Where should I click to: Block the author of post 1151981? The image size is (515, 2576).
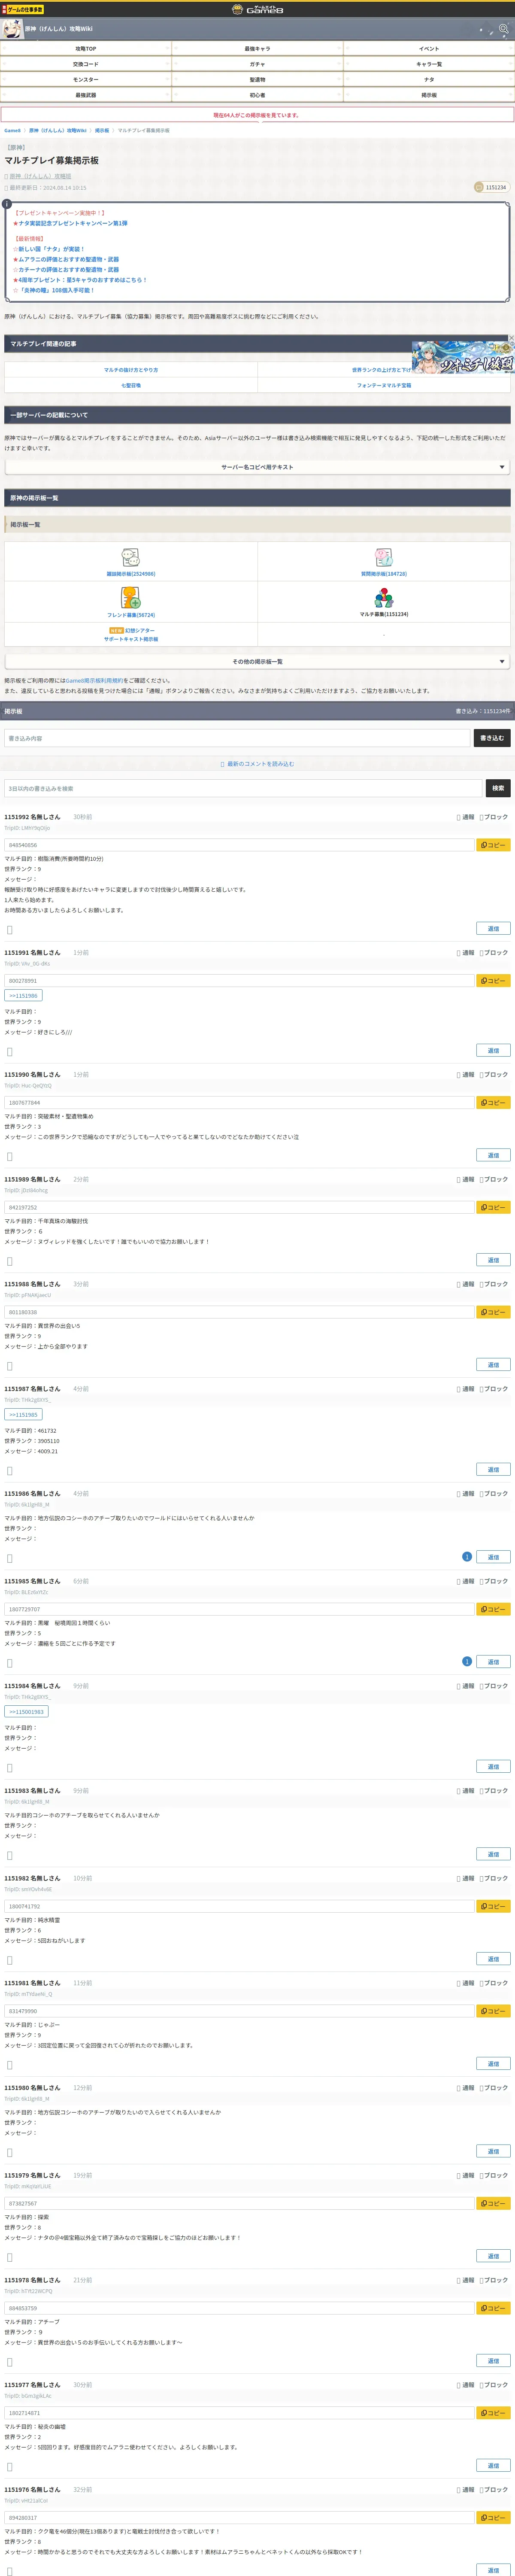pos(494,1983)
